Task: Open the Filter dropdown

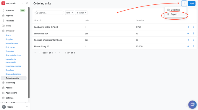Action: (x=81, y=13)
